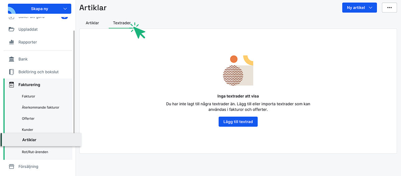Click the Försäljning store icon
The image size is (401, 176).
click(x=12, y=166)
